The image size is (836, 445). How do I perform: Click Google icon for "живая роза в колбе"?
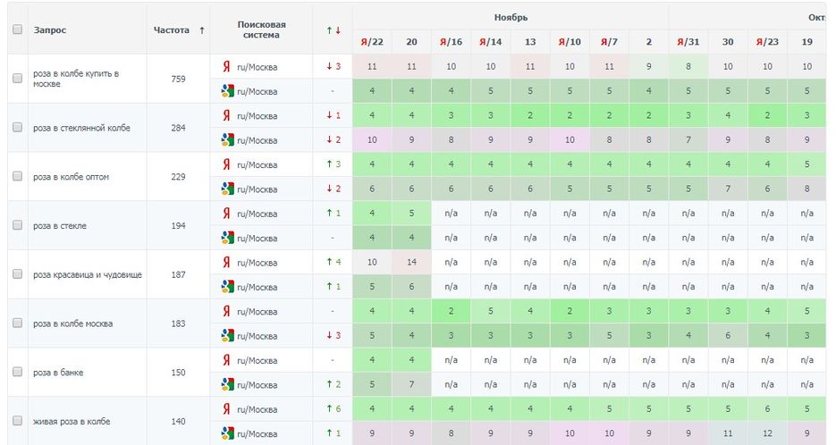pos(227,433)
